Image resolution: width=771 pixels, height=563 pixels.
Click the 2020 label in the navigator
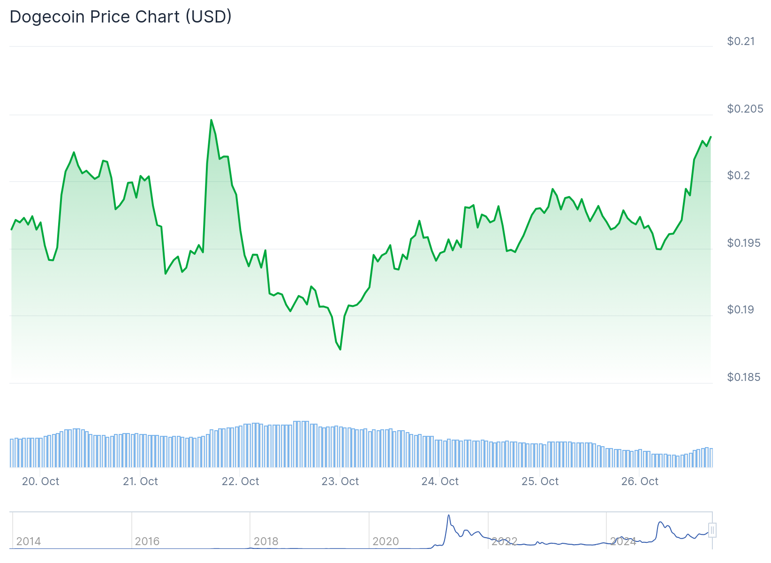(x=385, y=541)
